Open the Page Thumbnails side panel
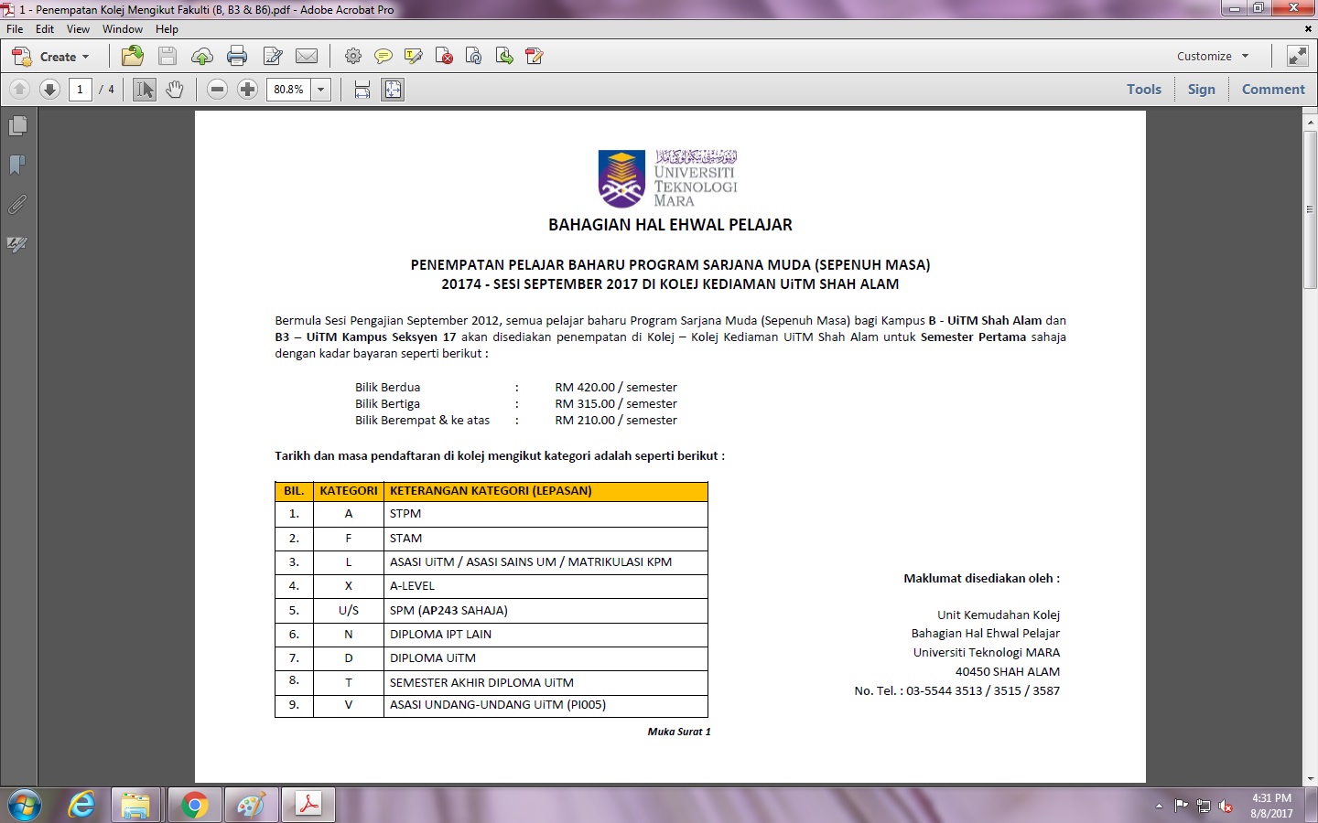Viewport: 1318px width, 823px height. coord(17,125)
